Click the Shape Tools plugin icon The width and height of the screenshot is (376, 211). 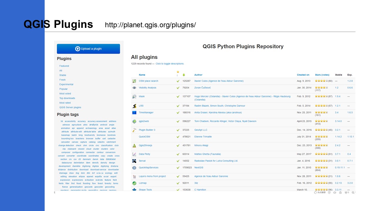point(134,190)
